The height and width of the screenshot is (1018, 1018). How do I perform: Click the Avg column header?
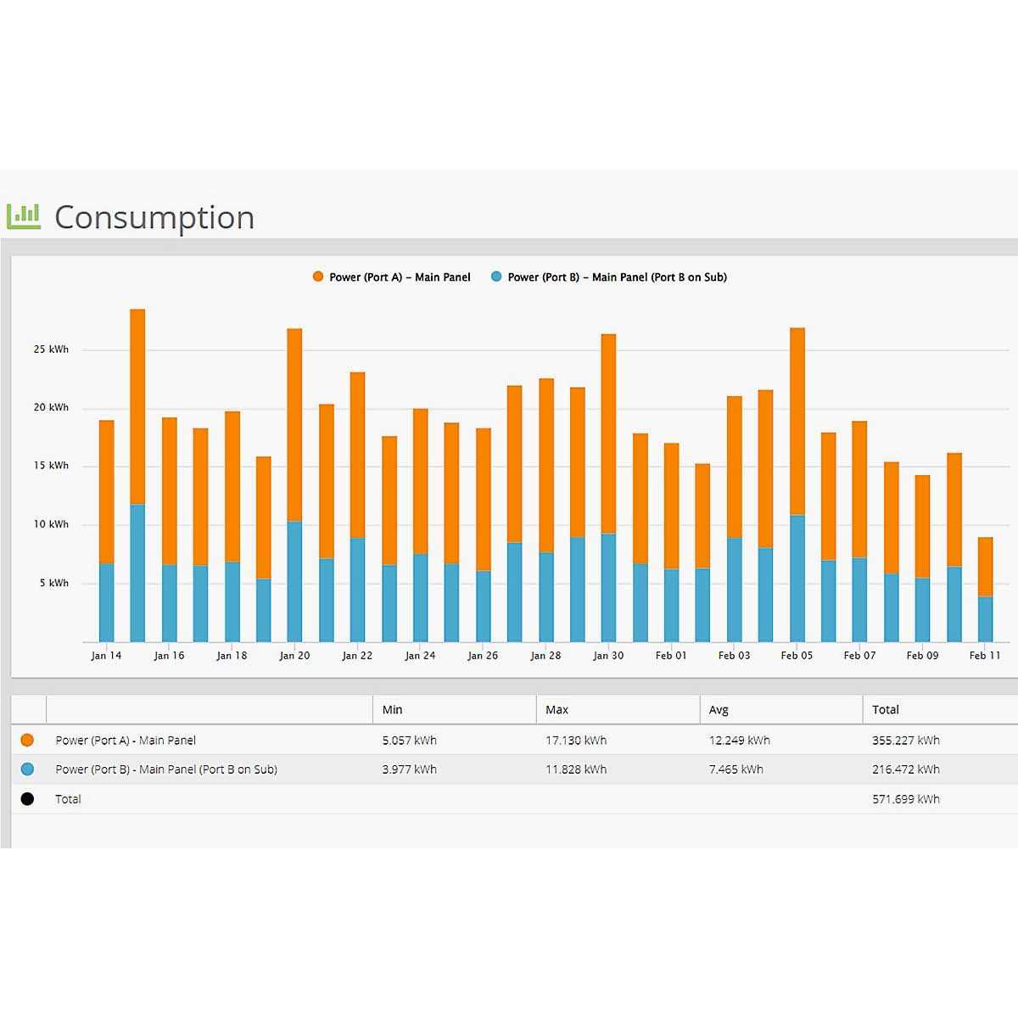[719, 709]
